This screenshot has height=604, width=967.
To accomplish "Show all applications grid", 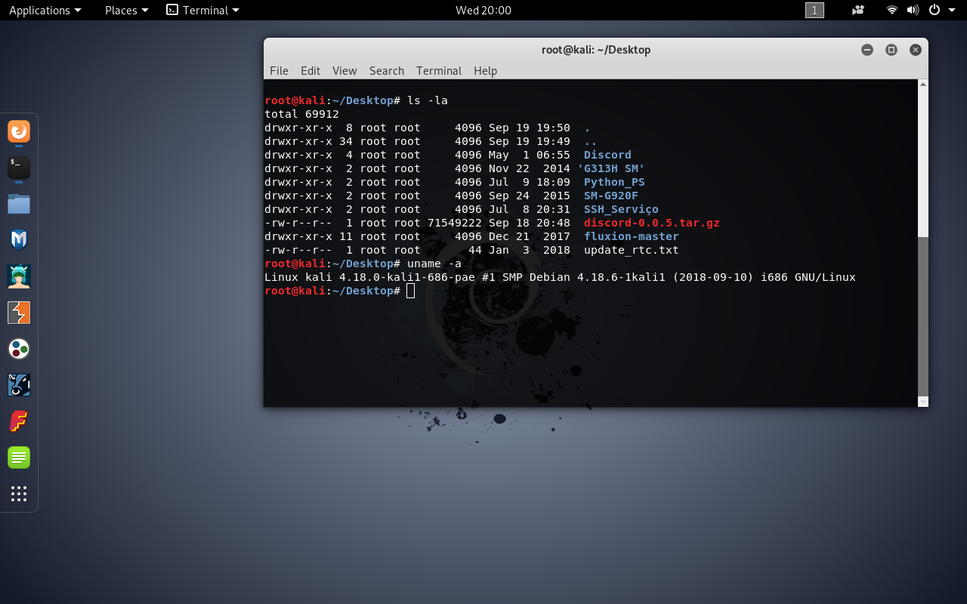I will click(19, 494).
